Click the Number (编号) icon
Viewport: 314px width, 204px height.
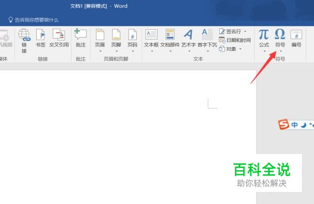click(x=296, y=35)
